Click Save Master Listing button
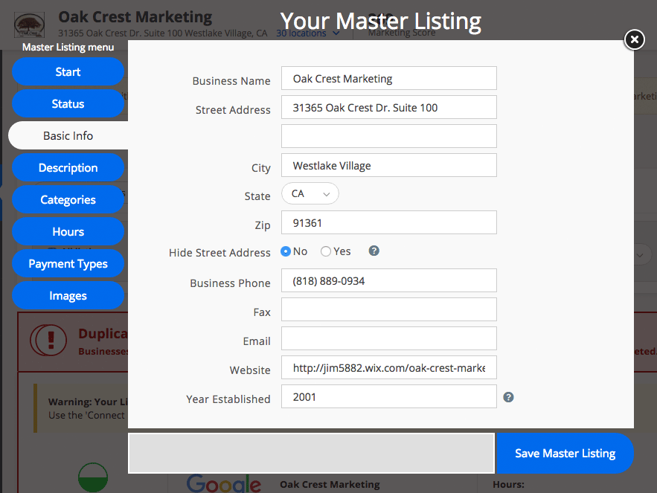 tap(565, 453)
